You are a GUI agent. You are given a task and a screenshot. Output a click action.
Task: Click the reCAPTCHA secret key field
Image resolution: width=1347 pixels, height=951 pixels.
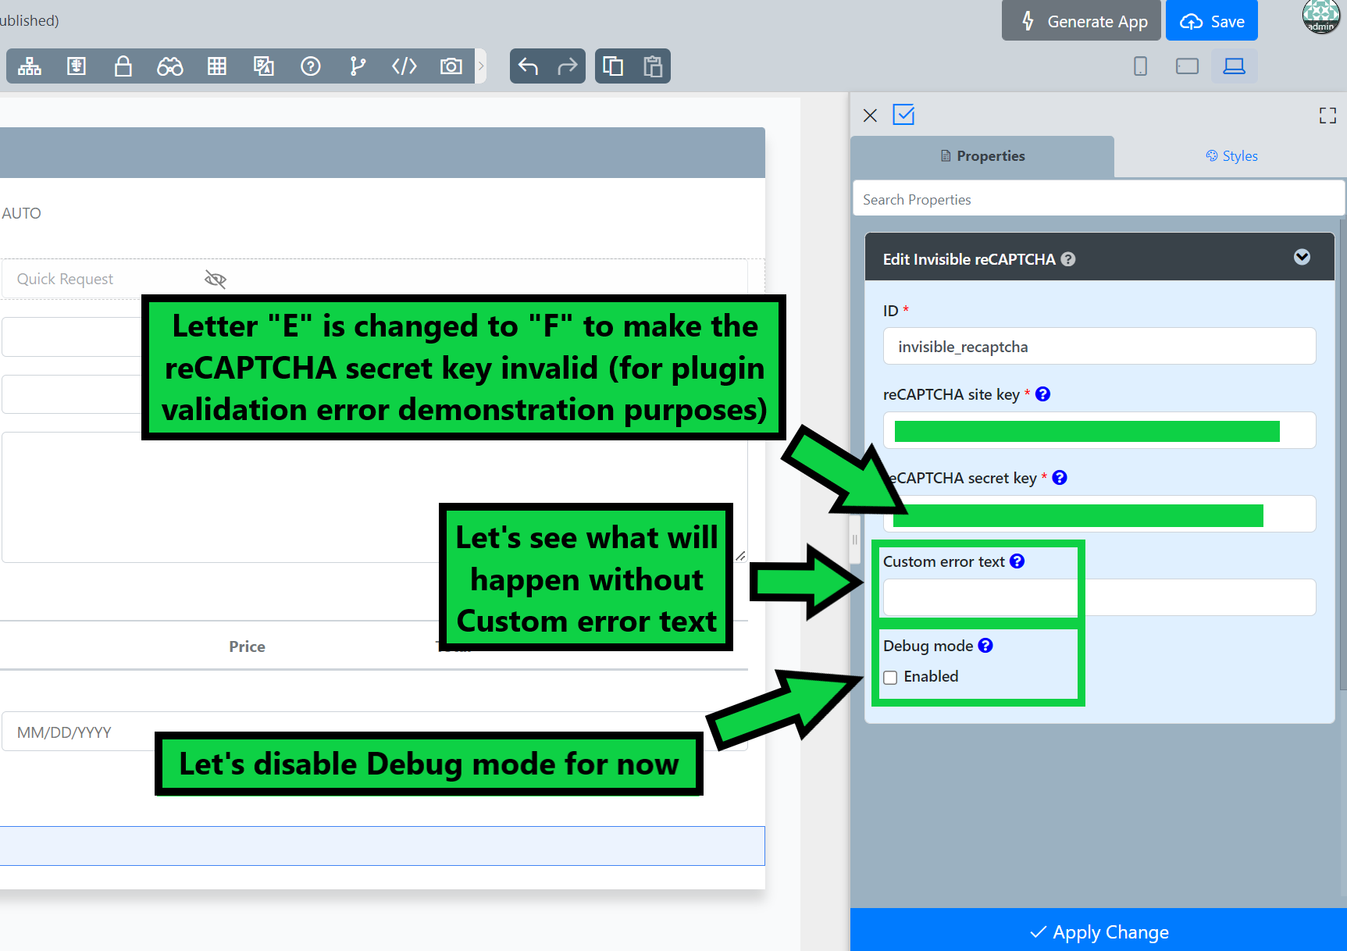pyautogui.click(x=1099, y=515)
